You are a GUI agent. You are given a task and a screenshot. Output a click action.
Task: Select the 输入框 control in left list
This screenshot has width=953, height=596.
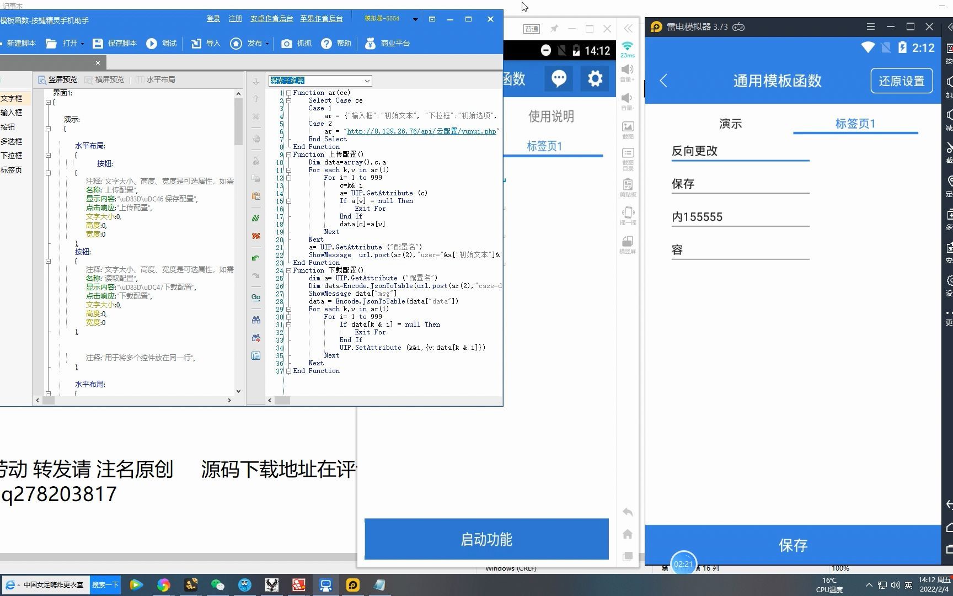(12, 113)
